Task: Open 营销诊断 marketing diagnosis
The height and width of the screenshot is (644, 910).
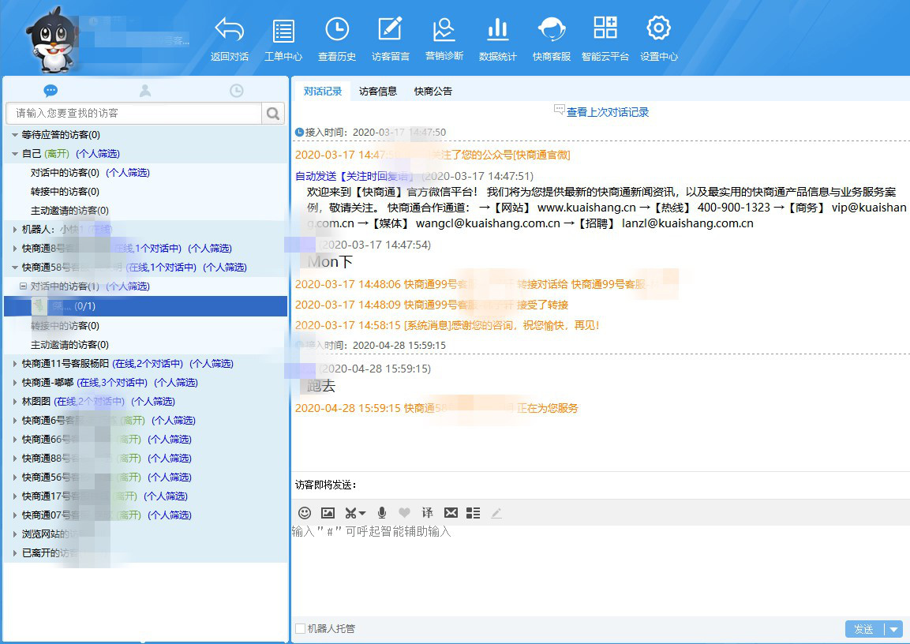Action: point(444,30)
